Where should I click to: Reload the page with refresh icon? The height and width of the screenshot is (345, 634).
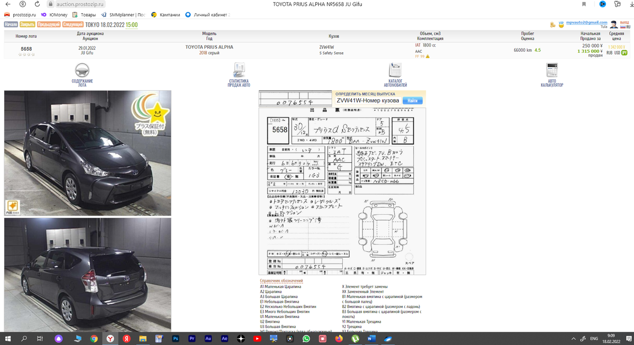37,4
